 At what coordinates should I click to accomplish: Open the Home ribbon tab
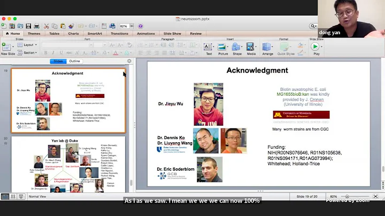[13, 34]
